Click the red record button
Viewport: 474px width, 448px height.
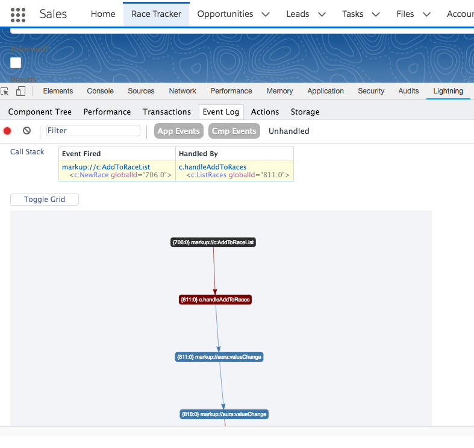coord(7,131)
